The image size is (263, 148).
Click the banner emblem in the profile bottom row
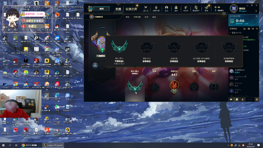pyautogui.click(x=214, y=87)
